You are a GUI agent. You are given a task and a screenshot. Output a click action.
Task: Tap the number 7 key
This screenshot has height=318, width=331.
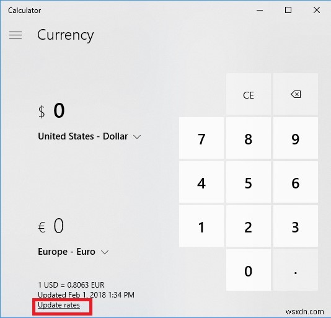pyautogui.click(x=201, y=138)
